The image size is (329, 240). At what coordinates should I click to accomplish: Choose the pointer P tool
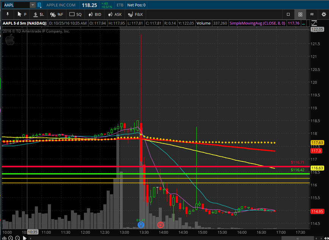click(22, 14)
